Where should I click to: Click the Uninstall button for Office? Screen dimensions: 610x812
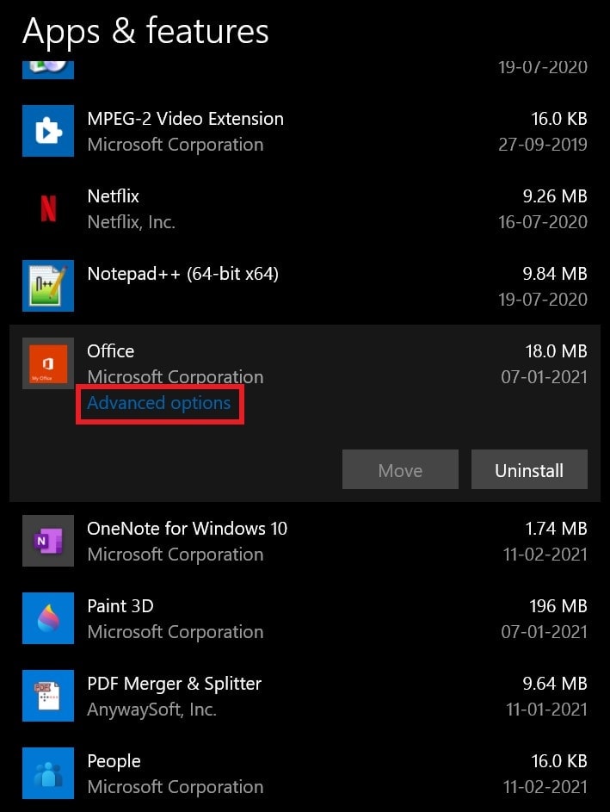point(529,469)
